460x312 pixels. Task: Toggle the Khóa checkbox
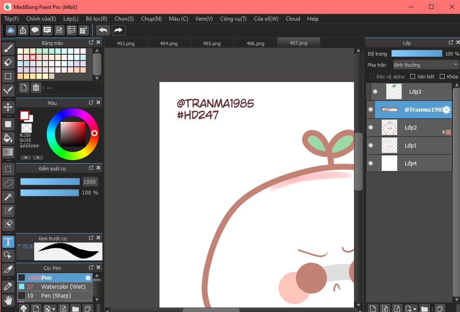(442, 76)
